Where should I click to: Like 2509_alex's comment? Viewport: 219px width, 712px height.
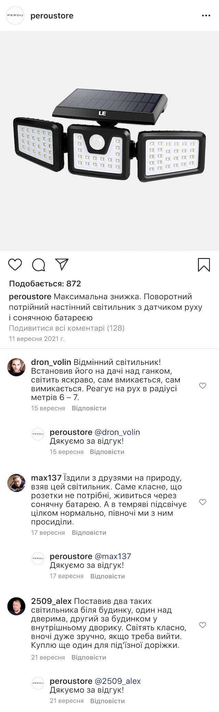203,625
